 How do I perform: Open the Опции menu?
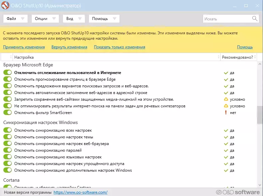coord(45,18)
